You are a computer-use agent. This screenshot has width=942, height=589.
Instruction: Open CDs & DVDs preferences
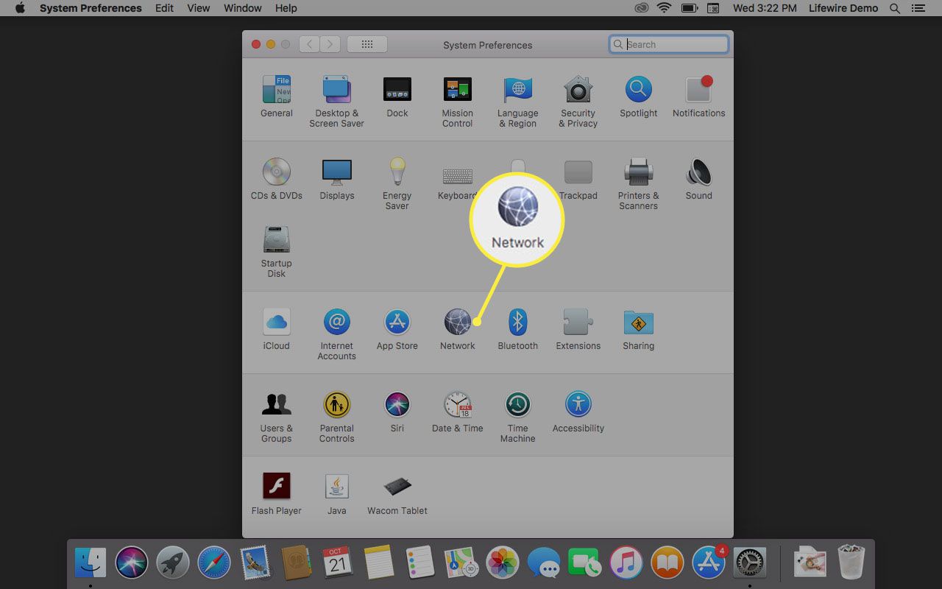coord(277,179)
